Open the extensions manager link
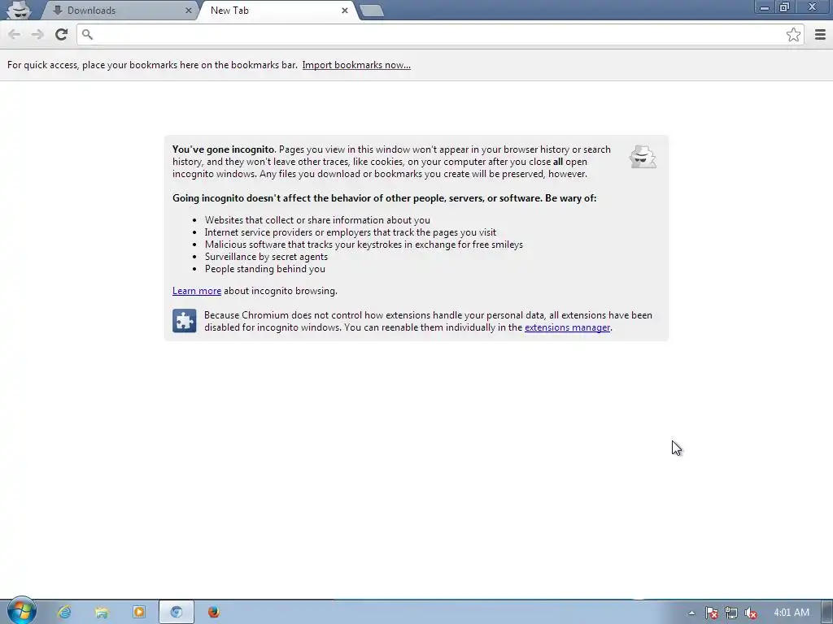Viewport: 833px width, 624px height. 567,327
